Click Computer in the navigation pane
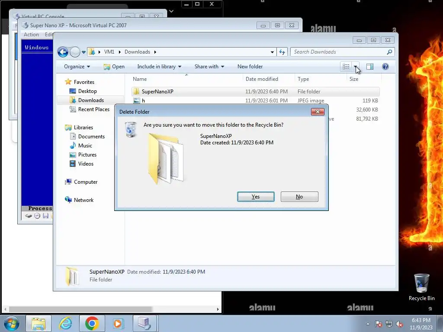443x332 pixels. coord(81,182)
